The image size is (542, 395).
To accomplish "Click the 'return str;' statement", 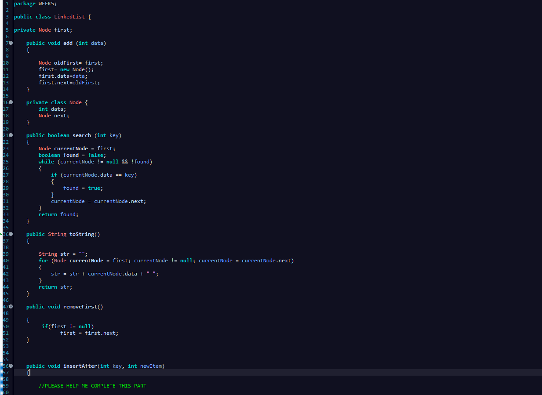I will coord(55,287).
